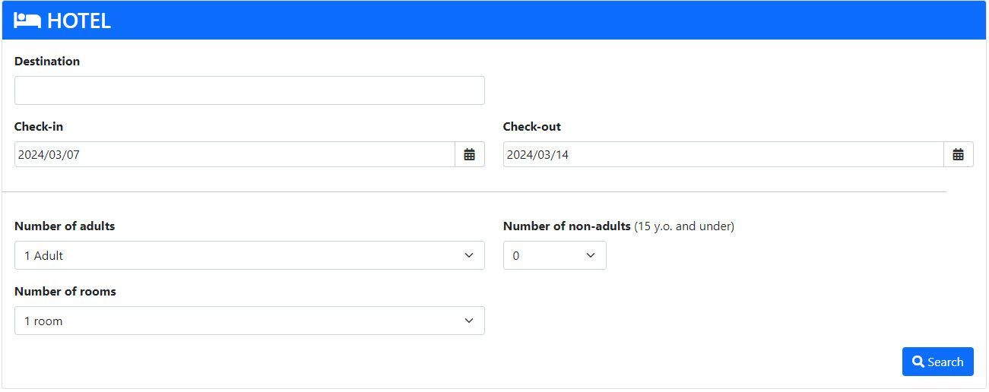989x392 pixels.
Task: Click into the Destination text field
Action: click(249, 90)
